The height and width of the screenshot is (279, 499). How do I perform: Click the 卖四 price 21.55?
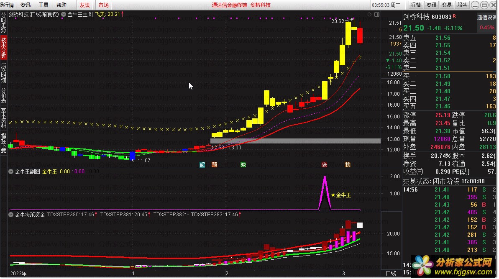tap(443, 46)
